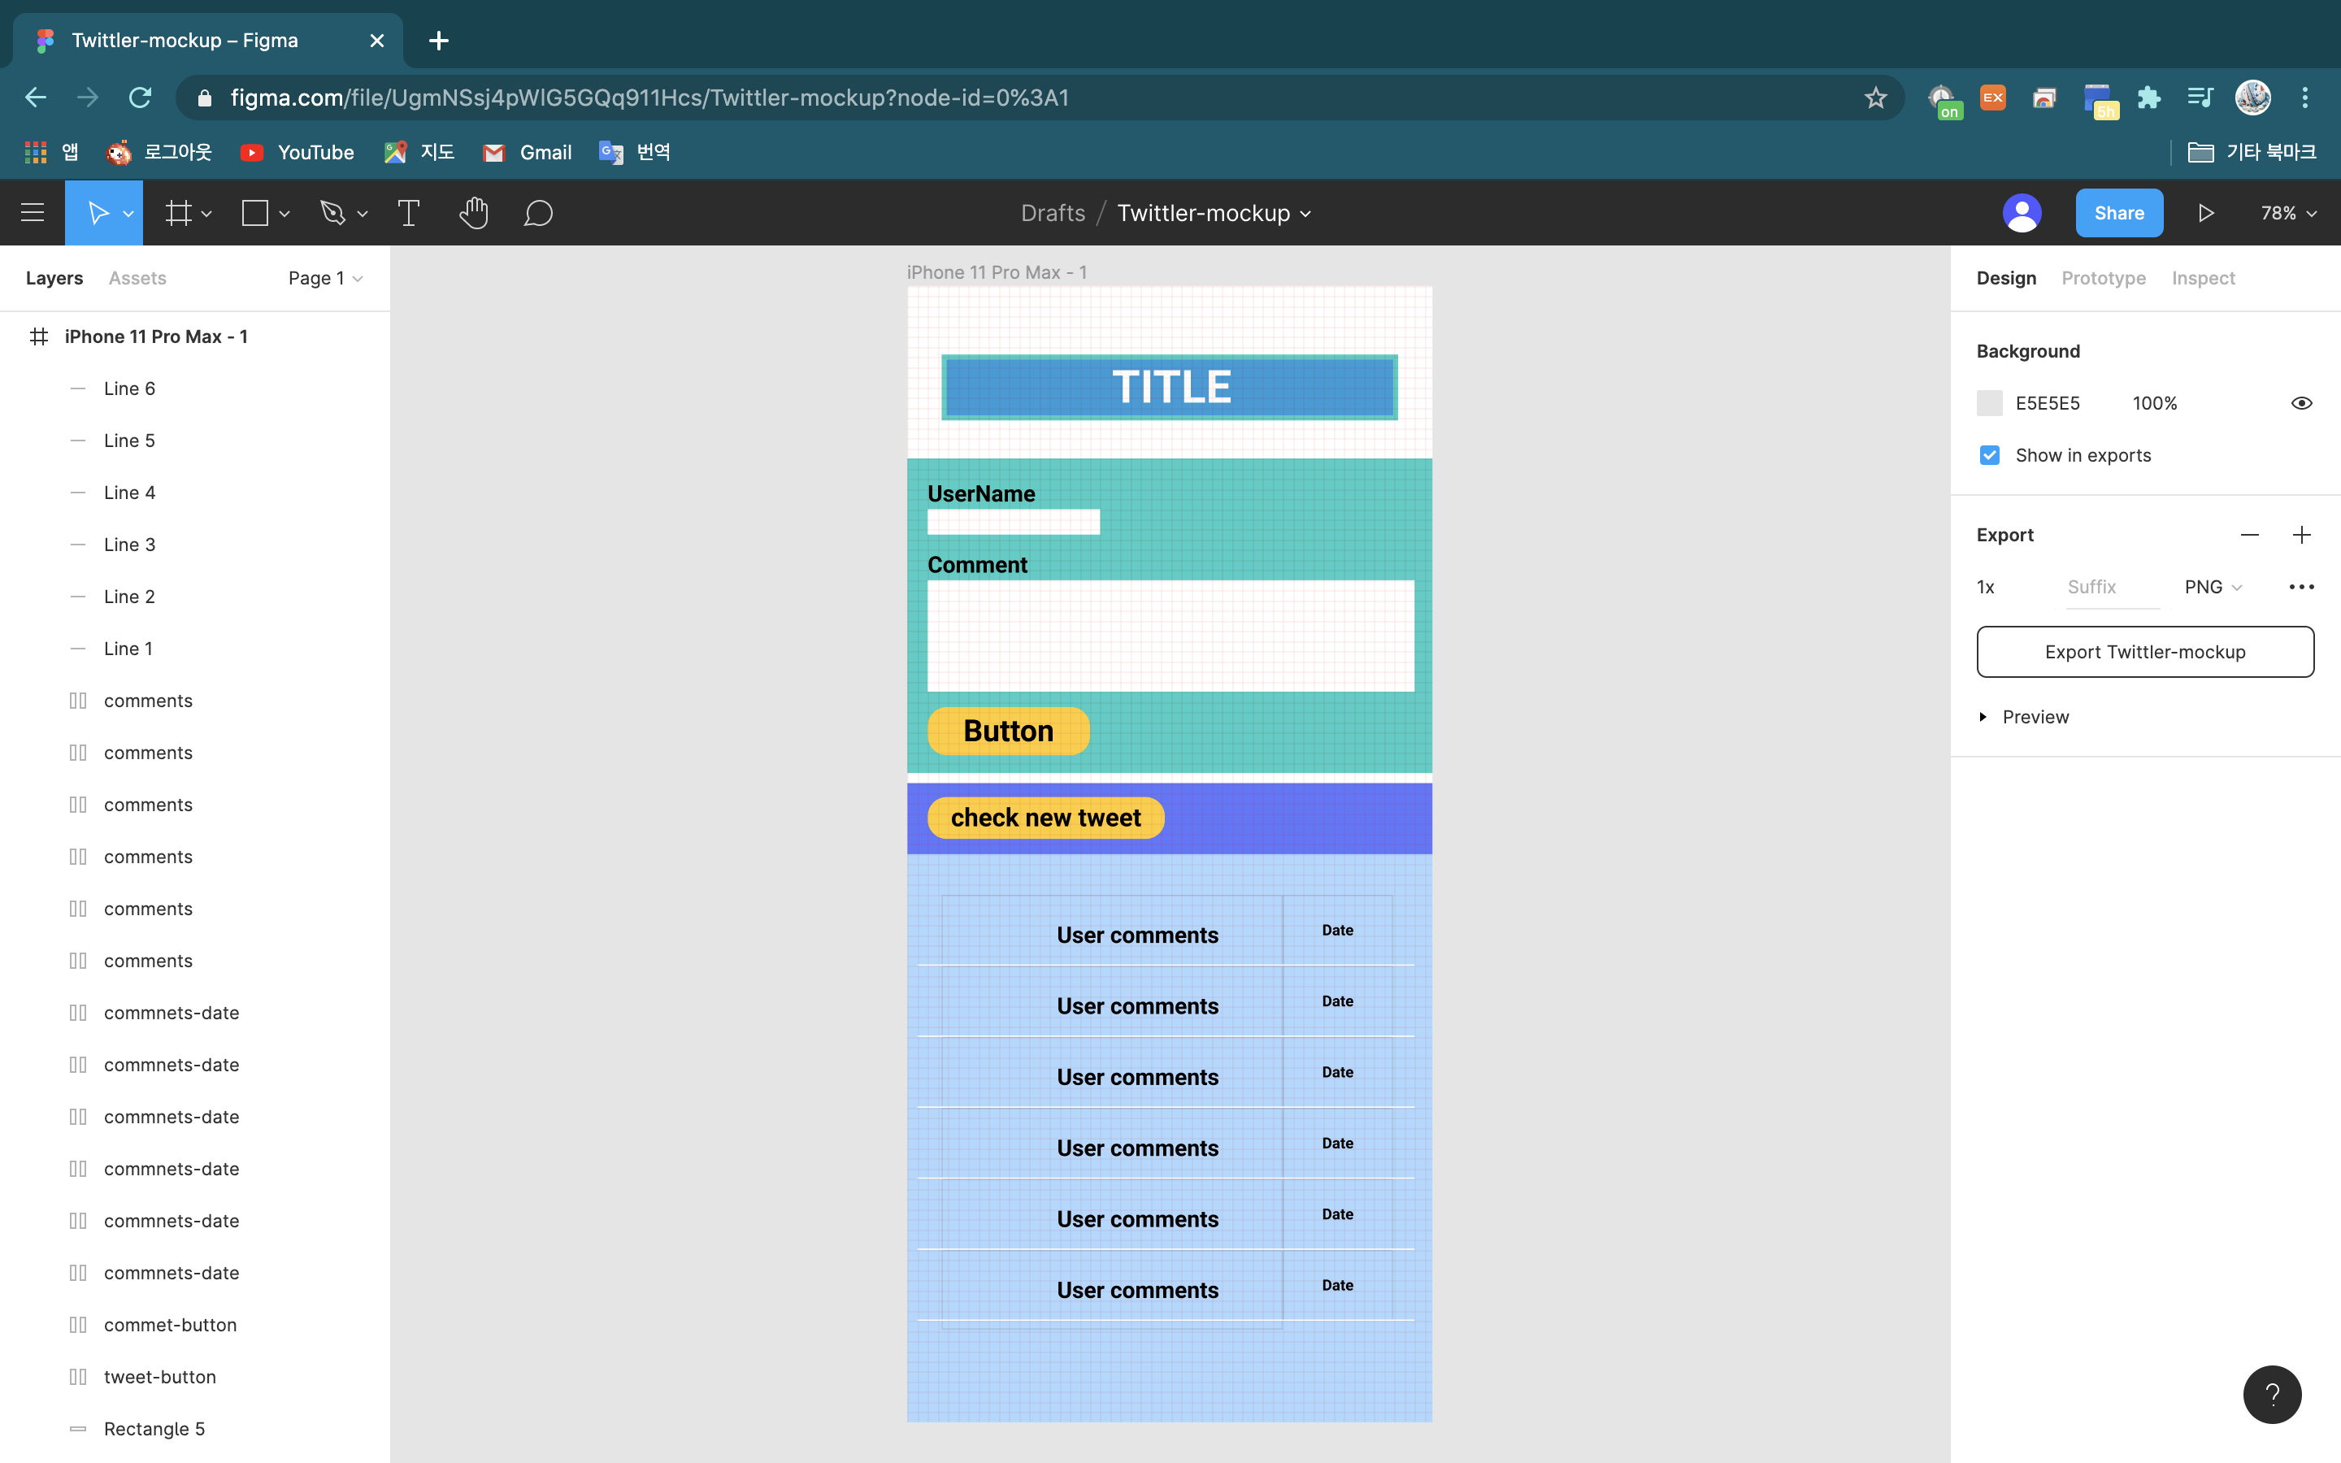Open the Figma main hamburger menu
Viewport: 2341px width, 1463px height.
coord(32,213)
